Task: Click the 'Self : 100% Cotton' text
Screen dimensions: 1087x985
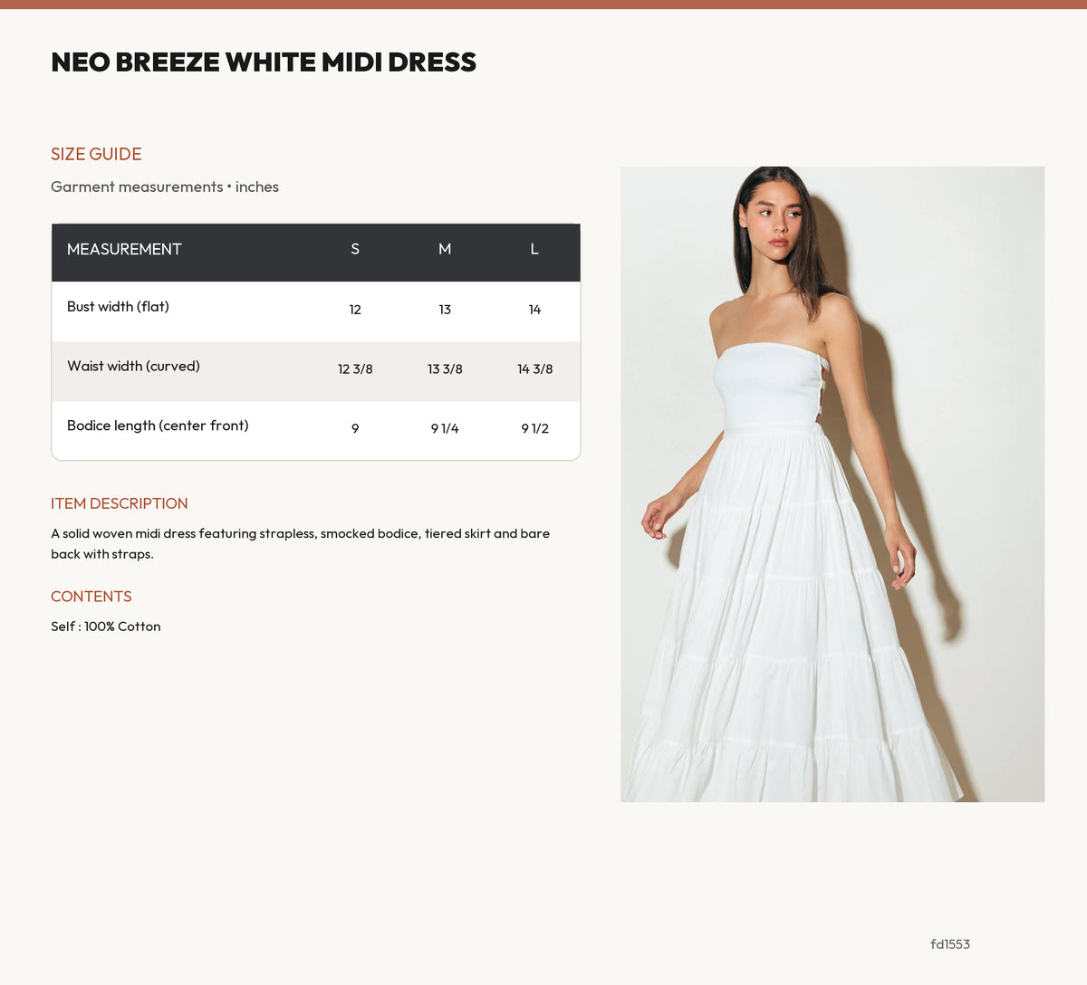Action: 106,626
